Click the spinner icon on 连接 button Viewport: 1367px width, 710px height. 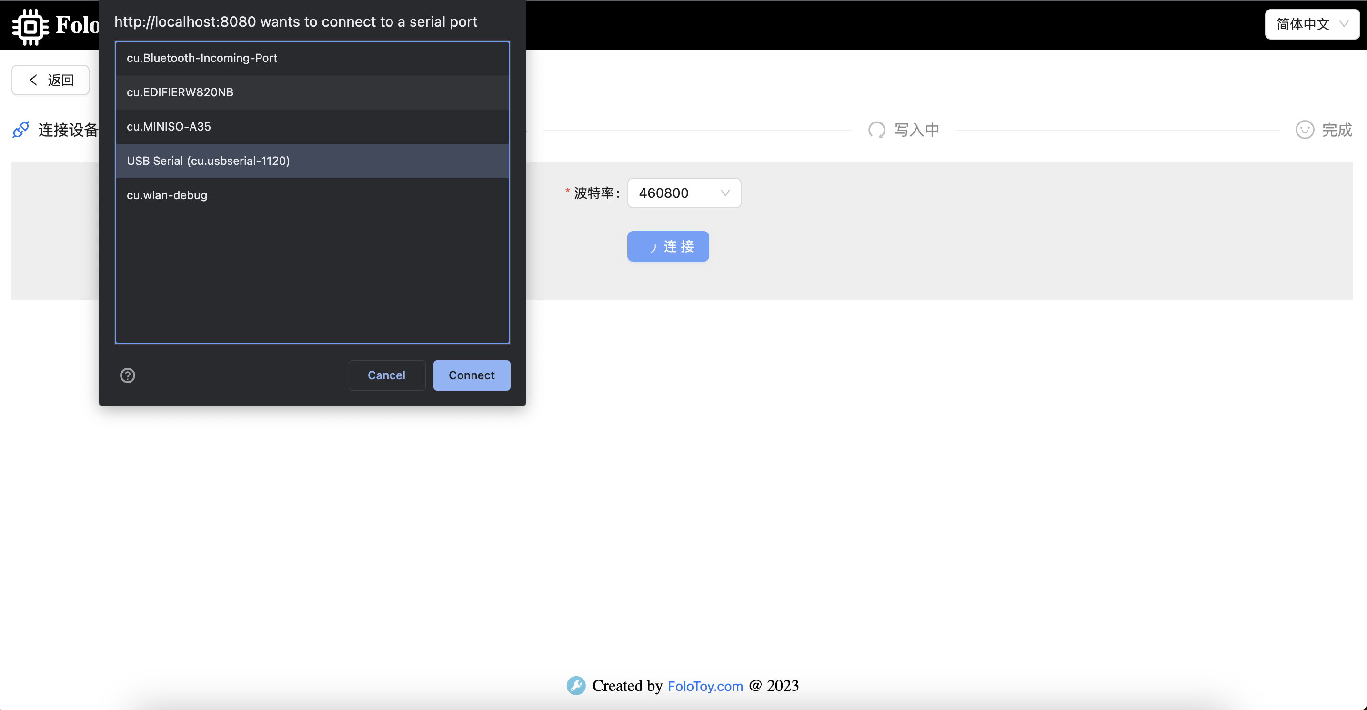pos(653,247)
